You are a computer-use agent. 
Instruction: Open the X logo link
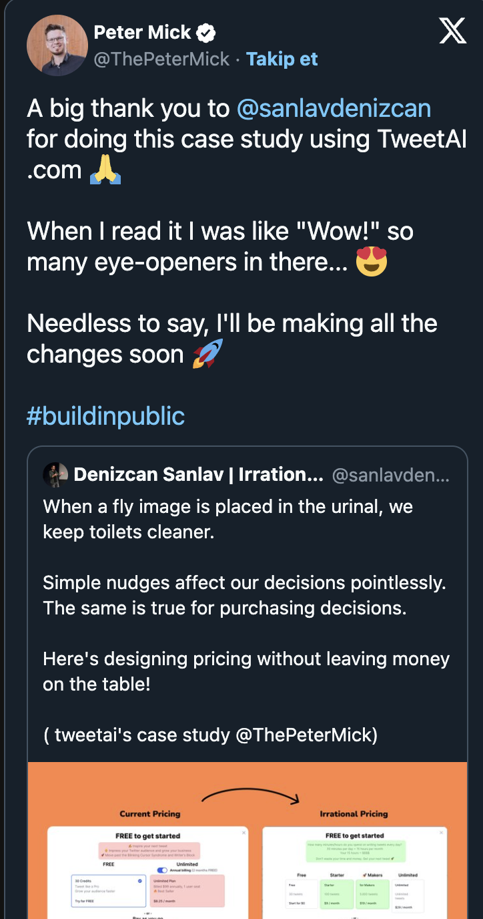(x=452, y=31)
